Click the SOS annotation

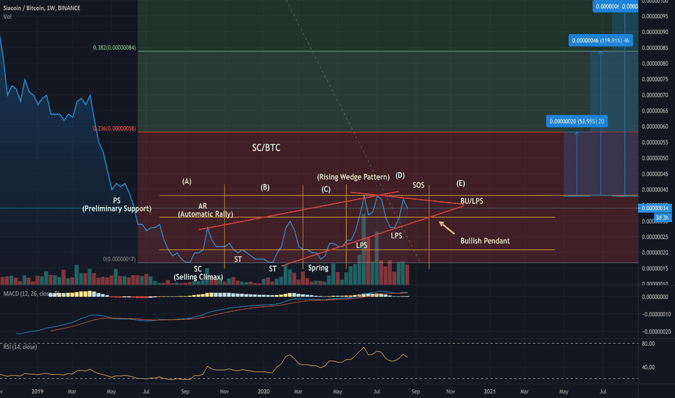[419, 185]
